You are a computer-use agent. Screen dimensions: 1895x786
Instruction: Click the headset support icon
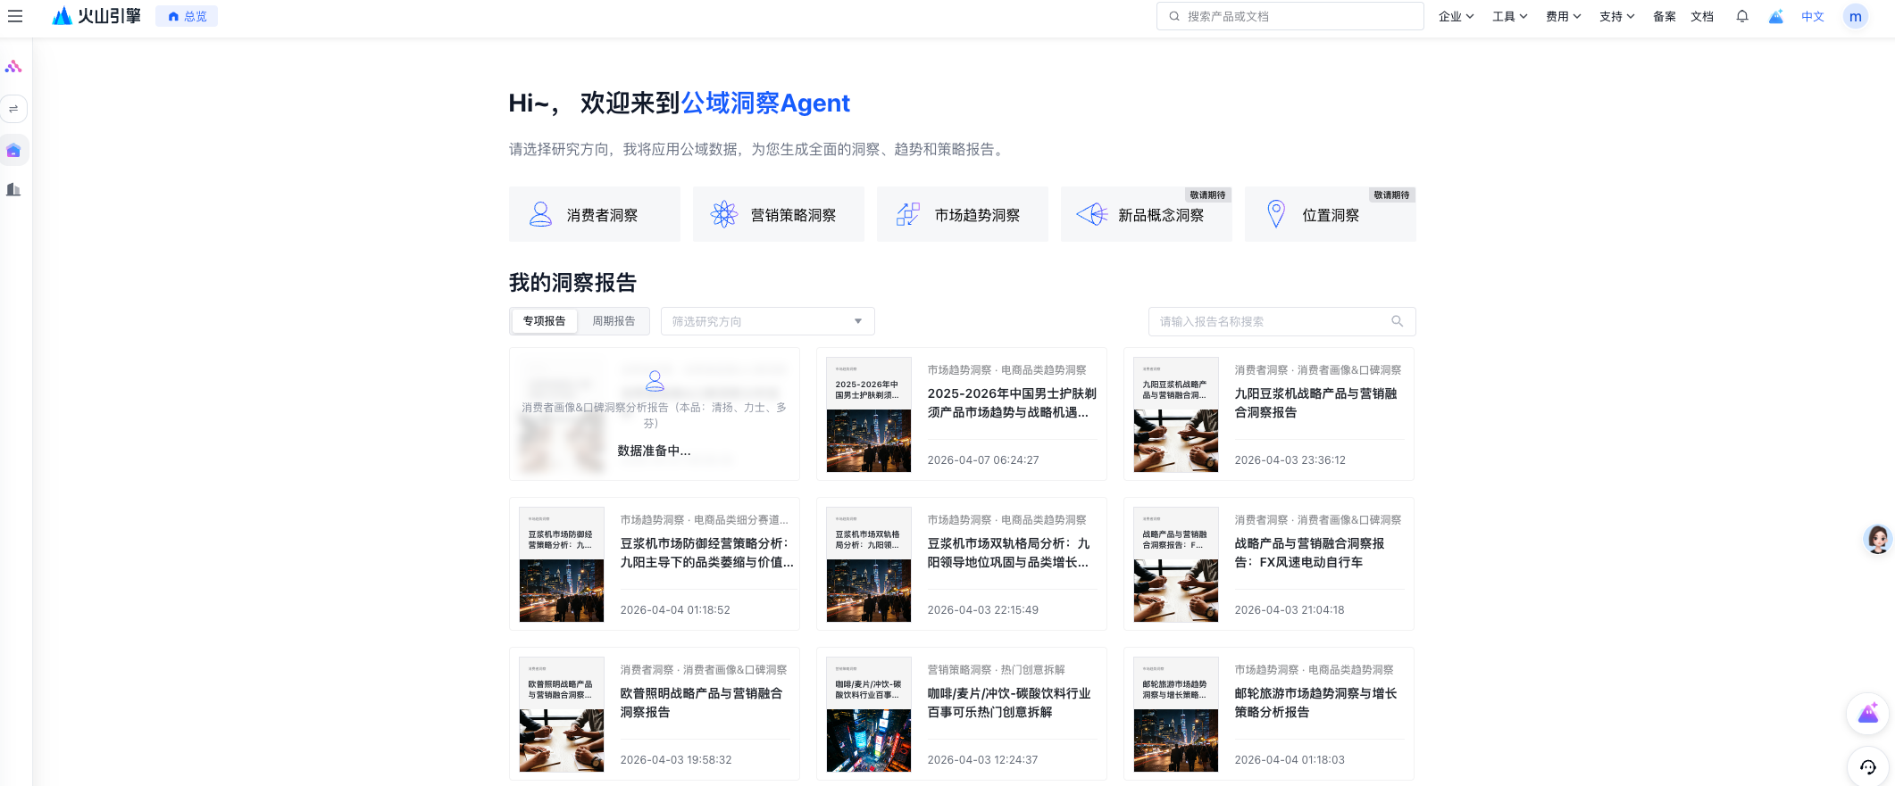(x=1867, y=766)
